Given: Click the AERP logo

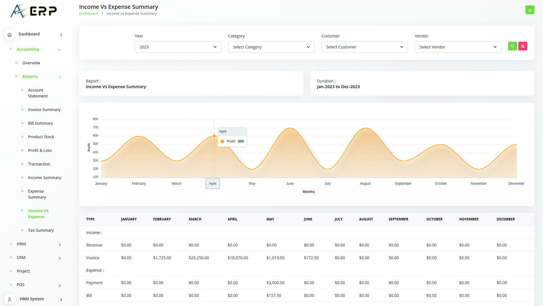Looking at the screenshot, I should pyautogui.click(x=34, y=11).
